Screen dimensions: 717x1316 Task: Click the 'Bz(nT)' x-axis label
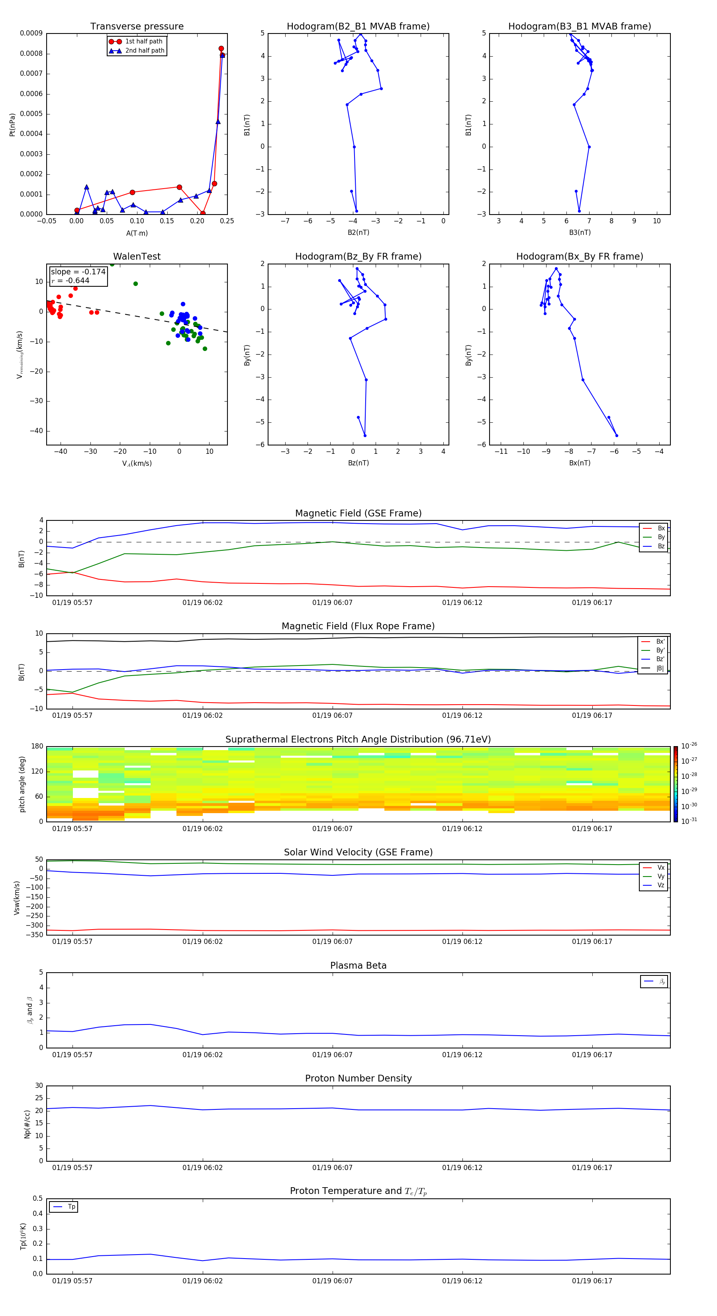pos(358,463)
